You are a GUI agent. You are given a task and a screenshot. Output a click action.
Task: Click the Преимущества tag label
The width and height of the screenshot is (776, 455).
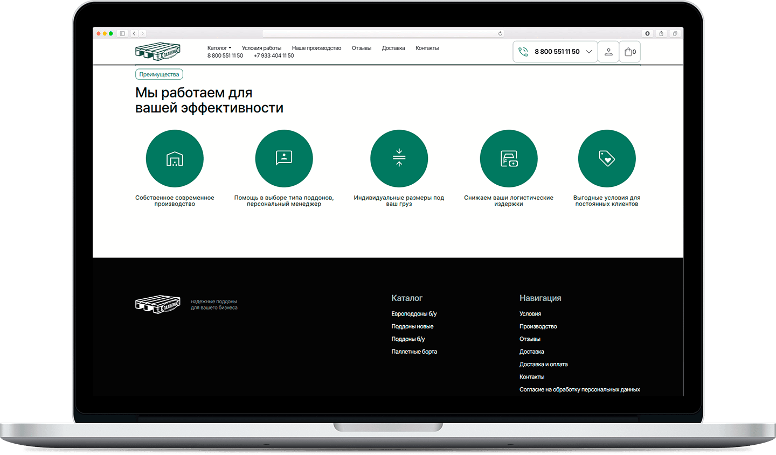click(159, 74)
